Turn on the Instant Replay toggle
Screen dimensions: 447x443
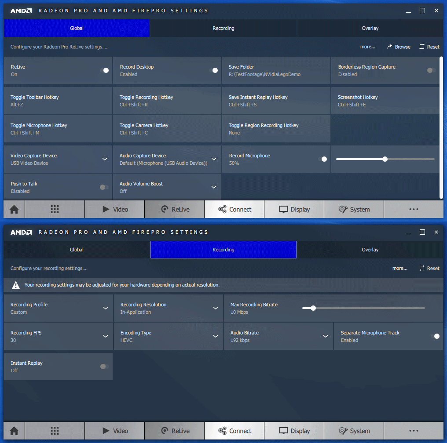104,367
